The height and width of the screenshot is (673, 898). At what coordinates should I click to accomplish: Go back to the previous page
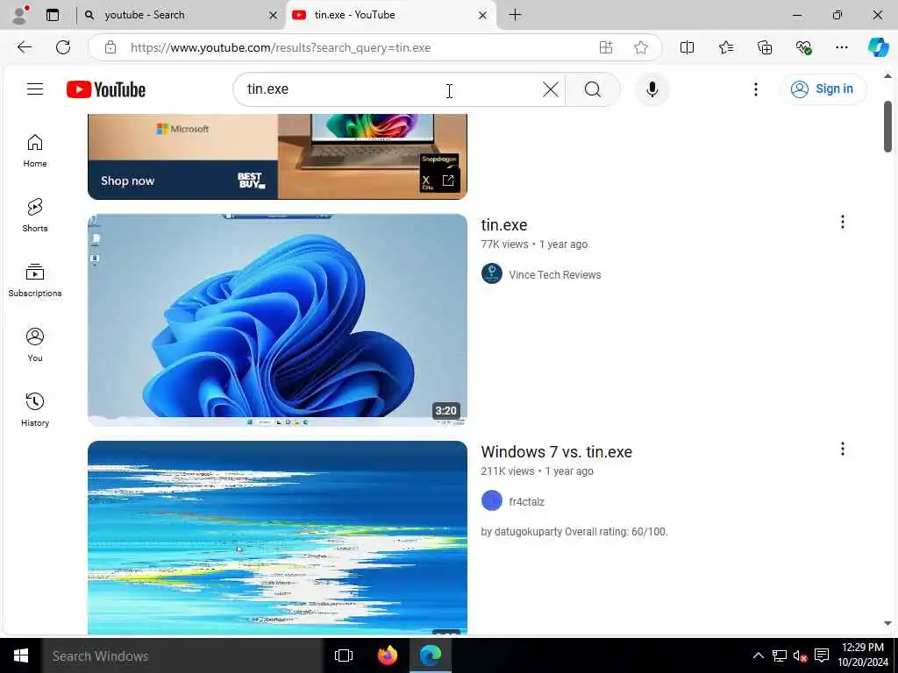(25, 47)
